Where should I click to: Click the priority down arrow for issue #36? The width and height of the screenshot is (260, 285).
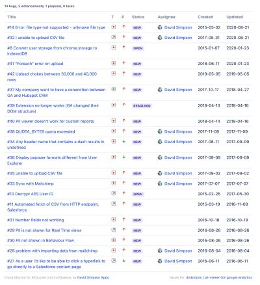point(123,157)
